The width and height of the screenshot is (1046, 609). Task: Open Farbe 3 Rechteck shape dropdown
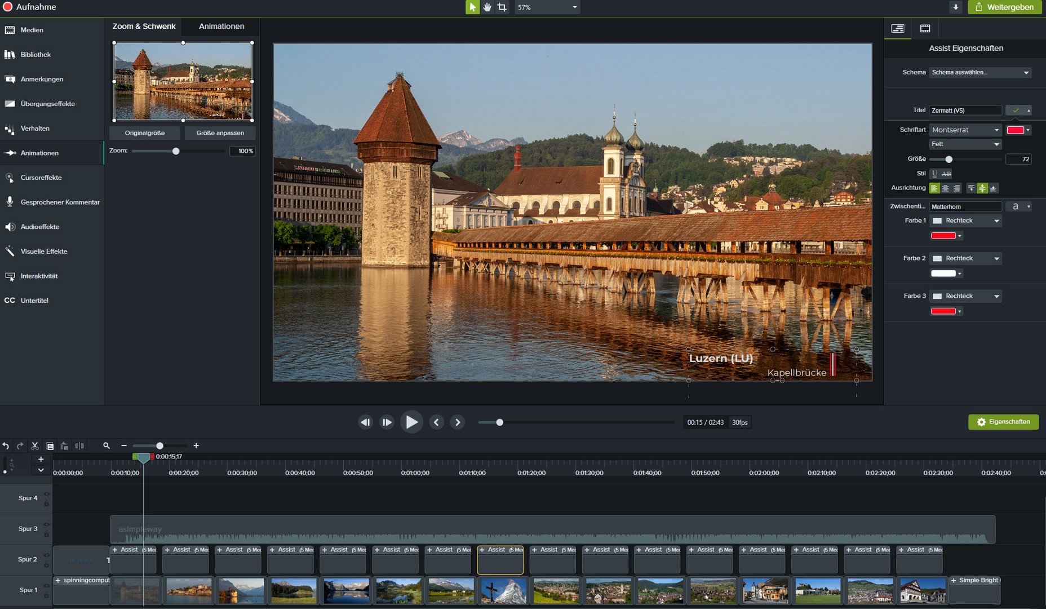pyautogui.click(x=965, y=296)
